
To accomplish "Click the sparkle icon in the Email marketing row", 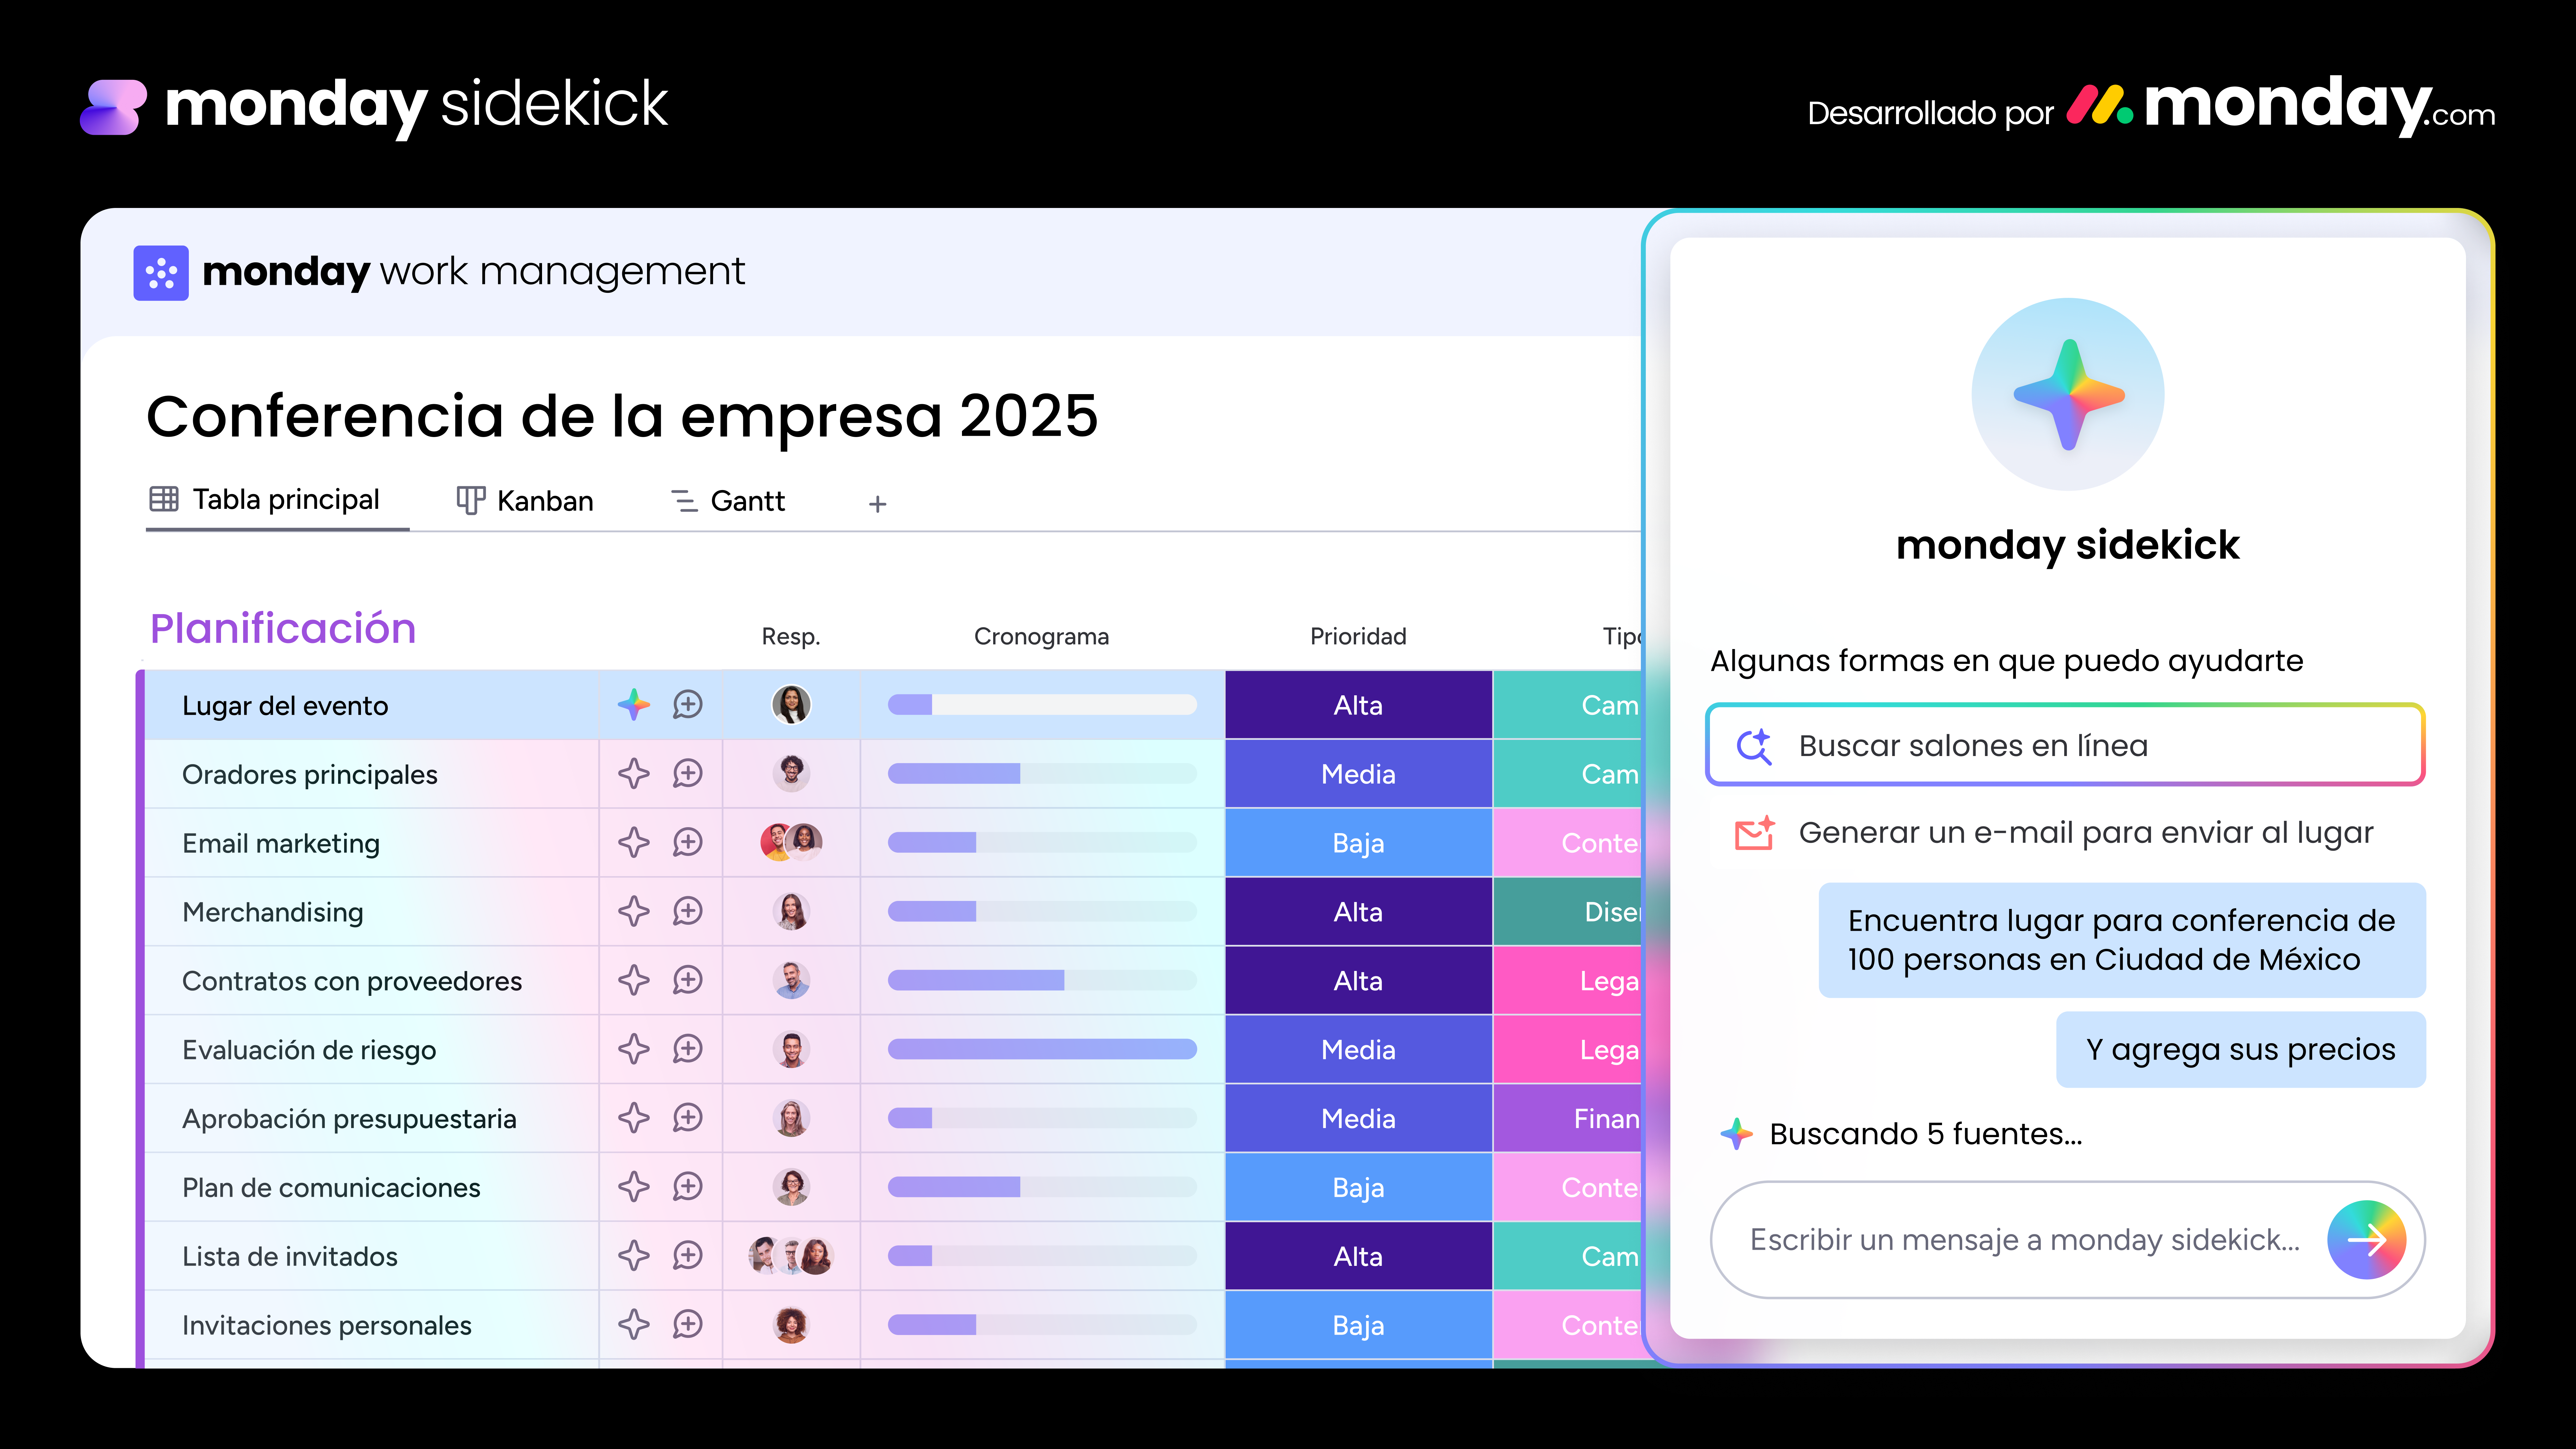I will (634, 843).
